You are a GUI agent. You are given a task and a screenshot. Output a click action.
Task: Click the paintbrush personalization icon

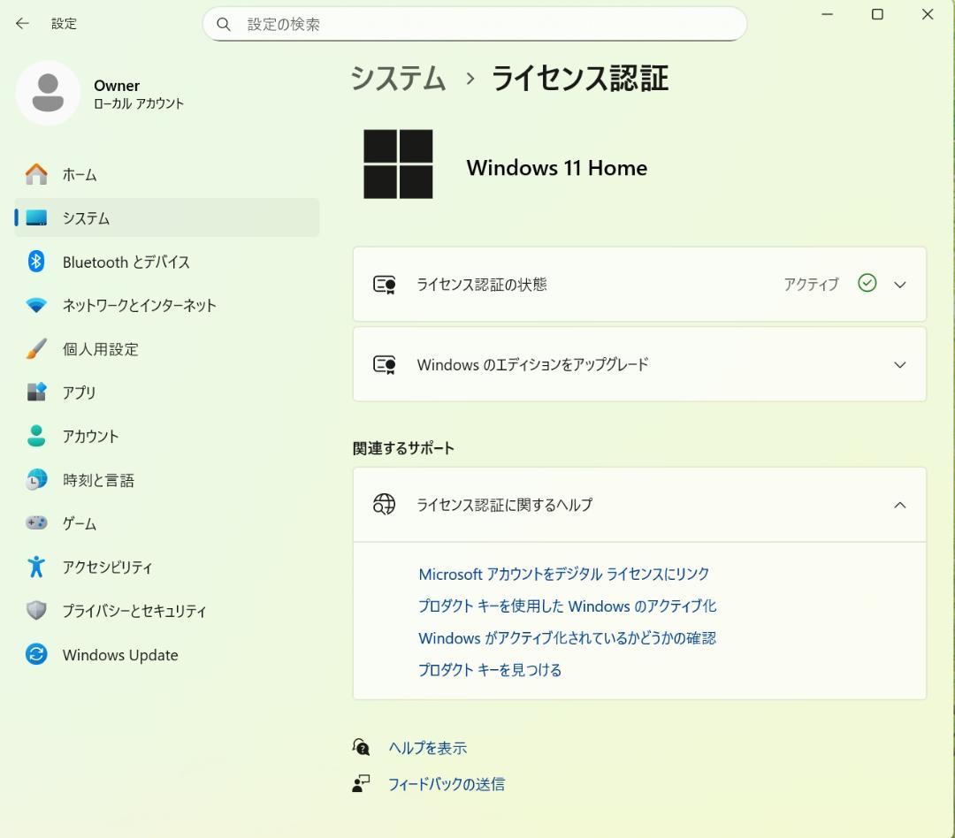pos(36,349)
